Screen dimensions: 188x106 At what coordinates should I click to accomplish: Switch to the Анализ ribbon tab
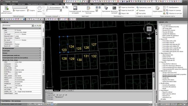pyautogui.click(x=57, y=4)
